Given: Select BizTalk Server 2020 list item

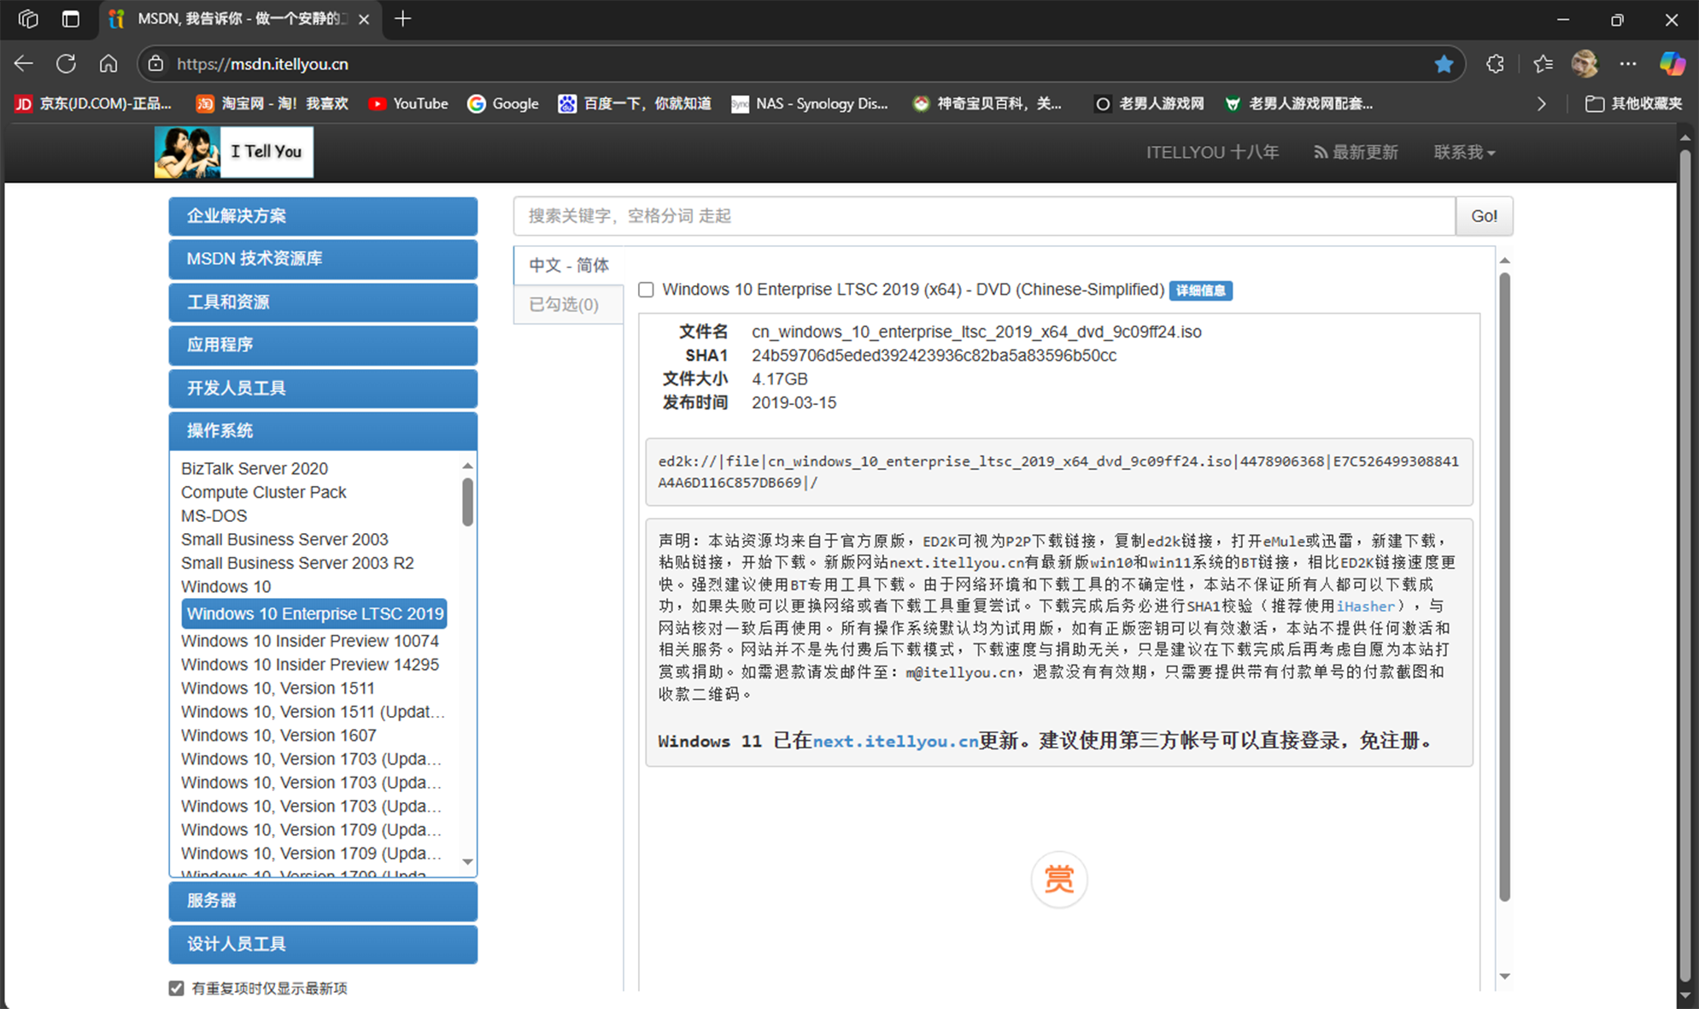Looking at the screenshot, I should click(255, 469).
